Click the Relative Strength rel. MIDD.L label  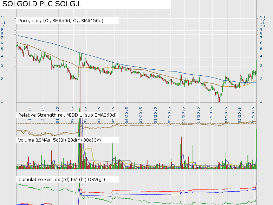click(x=67, y=115)
